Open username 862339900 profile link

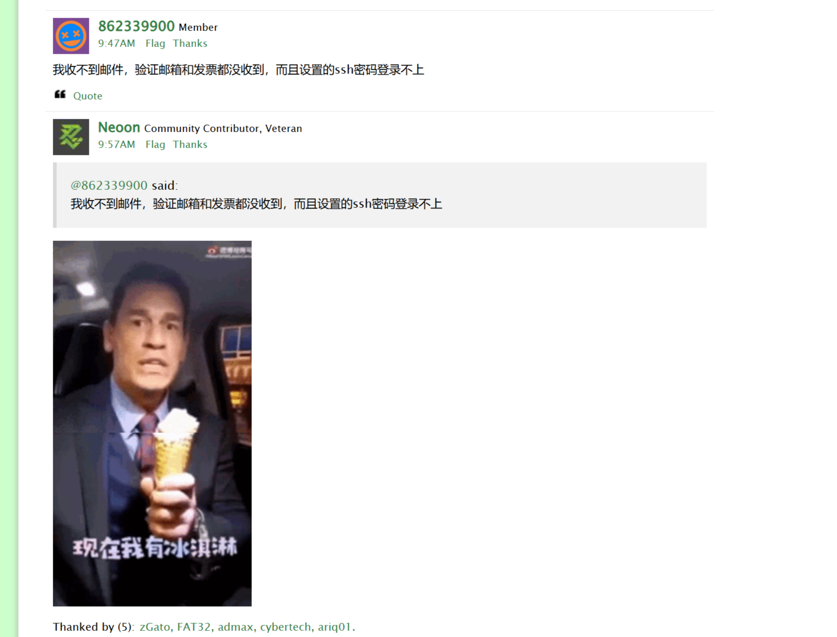coord(136,26)
